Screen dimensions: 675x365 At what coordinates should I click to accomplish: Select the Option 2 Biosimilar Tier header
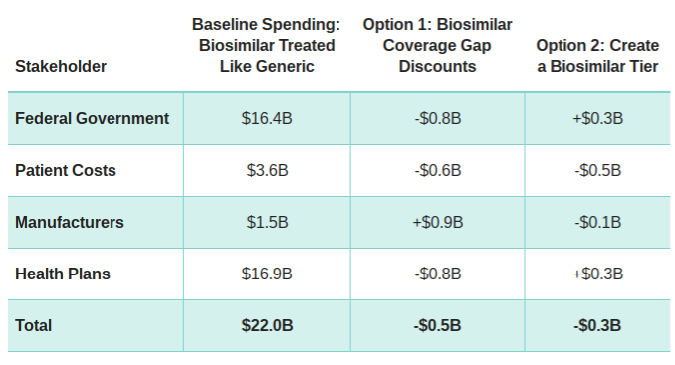click(597, 56)
